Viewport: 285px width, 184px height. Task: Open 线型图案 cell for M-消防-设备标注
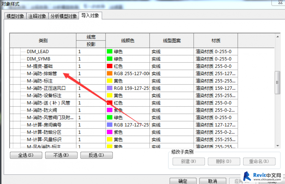[172, 96]
